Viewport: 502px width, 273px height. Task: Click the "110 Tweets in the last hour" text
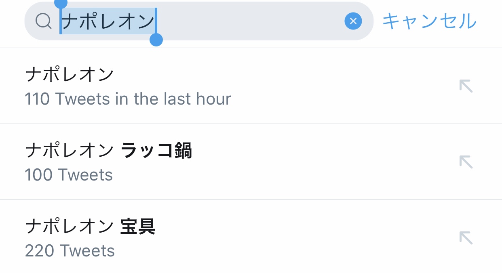tap(128, 99)
